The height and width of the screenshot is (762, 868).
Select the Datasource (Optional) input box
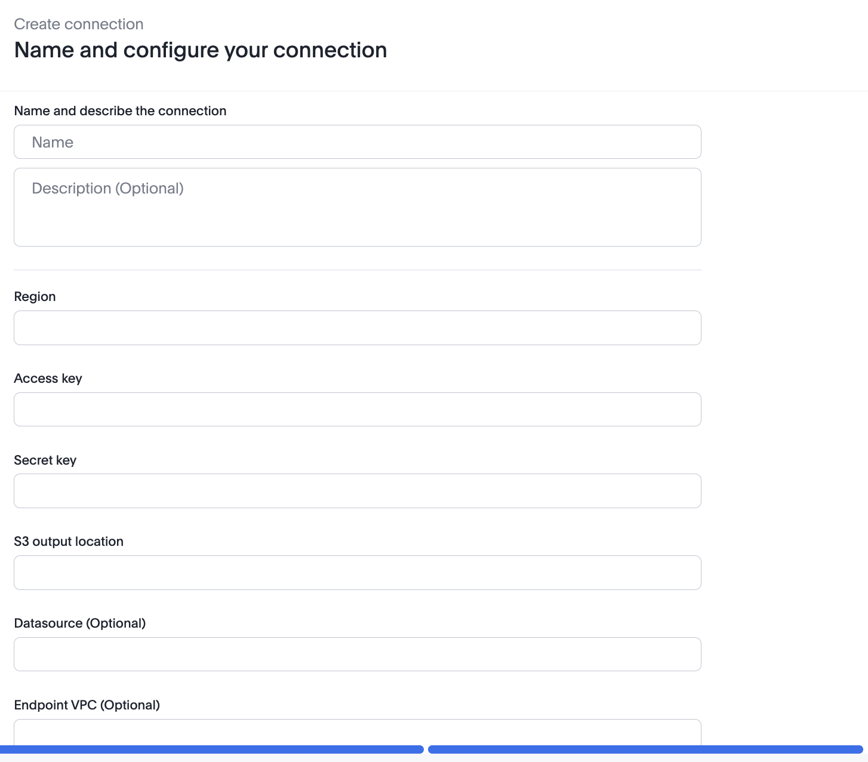[x=357, y=655]
